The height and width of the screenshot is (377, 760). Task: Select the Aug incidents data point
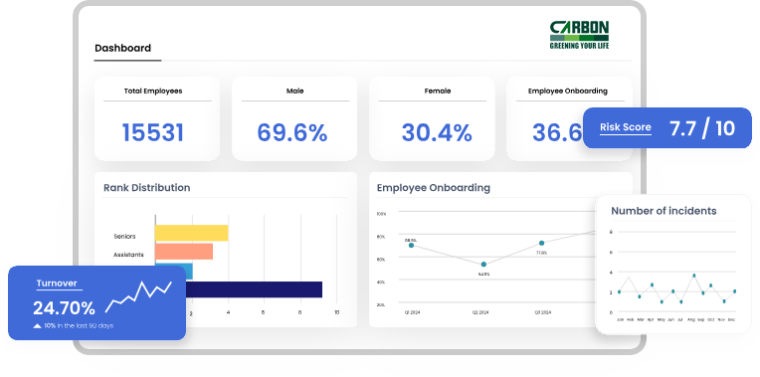pos(694,276)
